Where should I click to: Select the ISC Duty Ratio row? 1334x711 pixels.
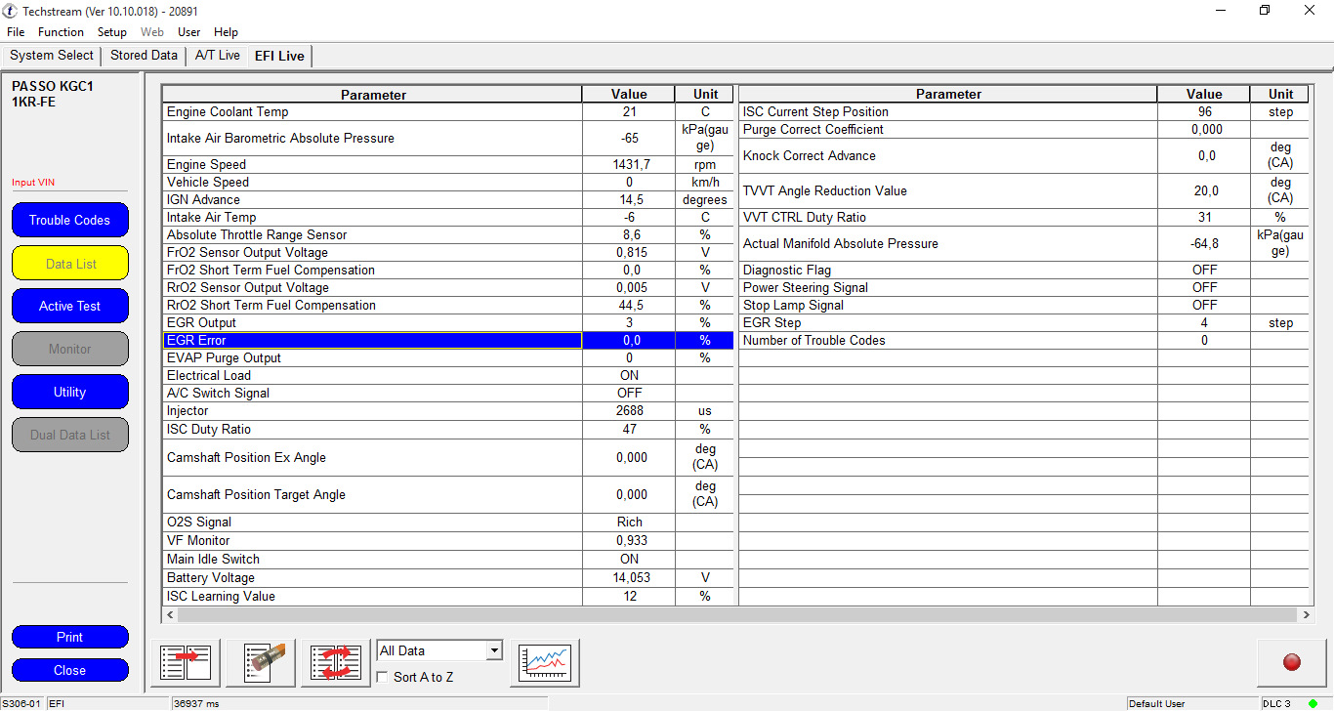[x=447, y=430]
